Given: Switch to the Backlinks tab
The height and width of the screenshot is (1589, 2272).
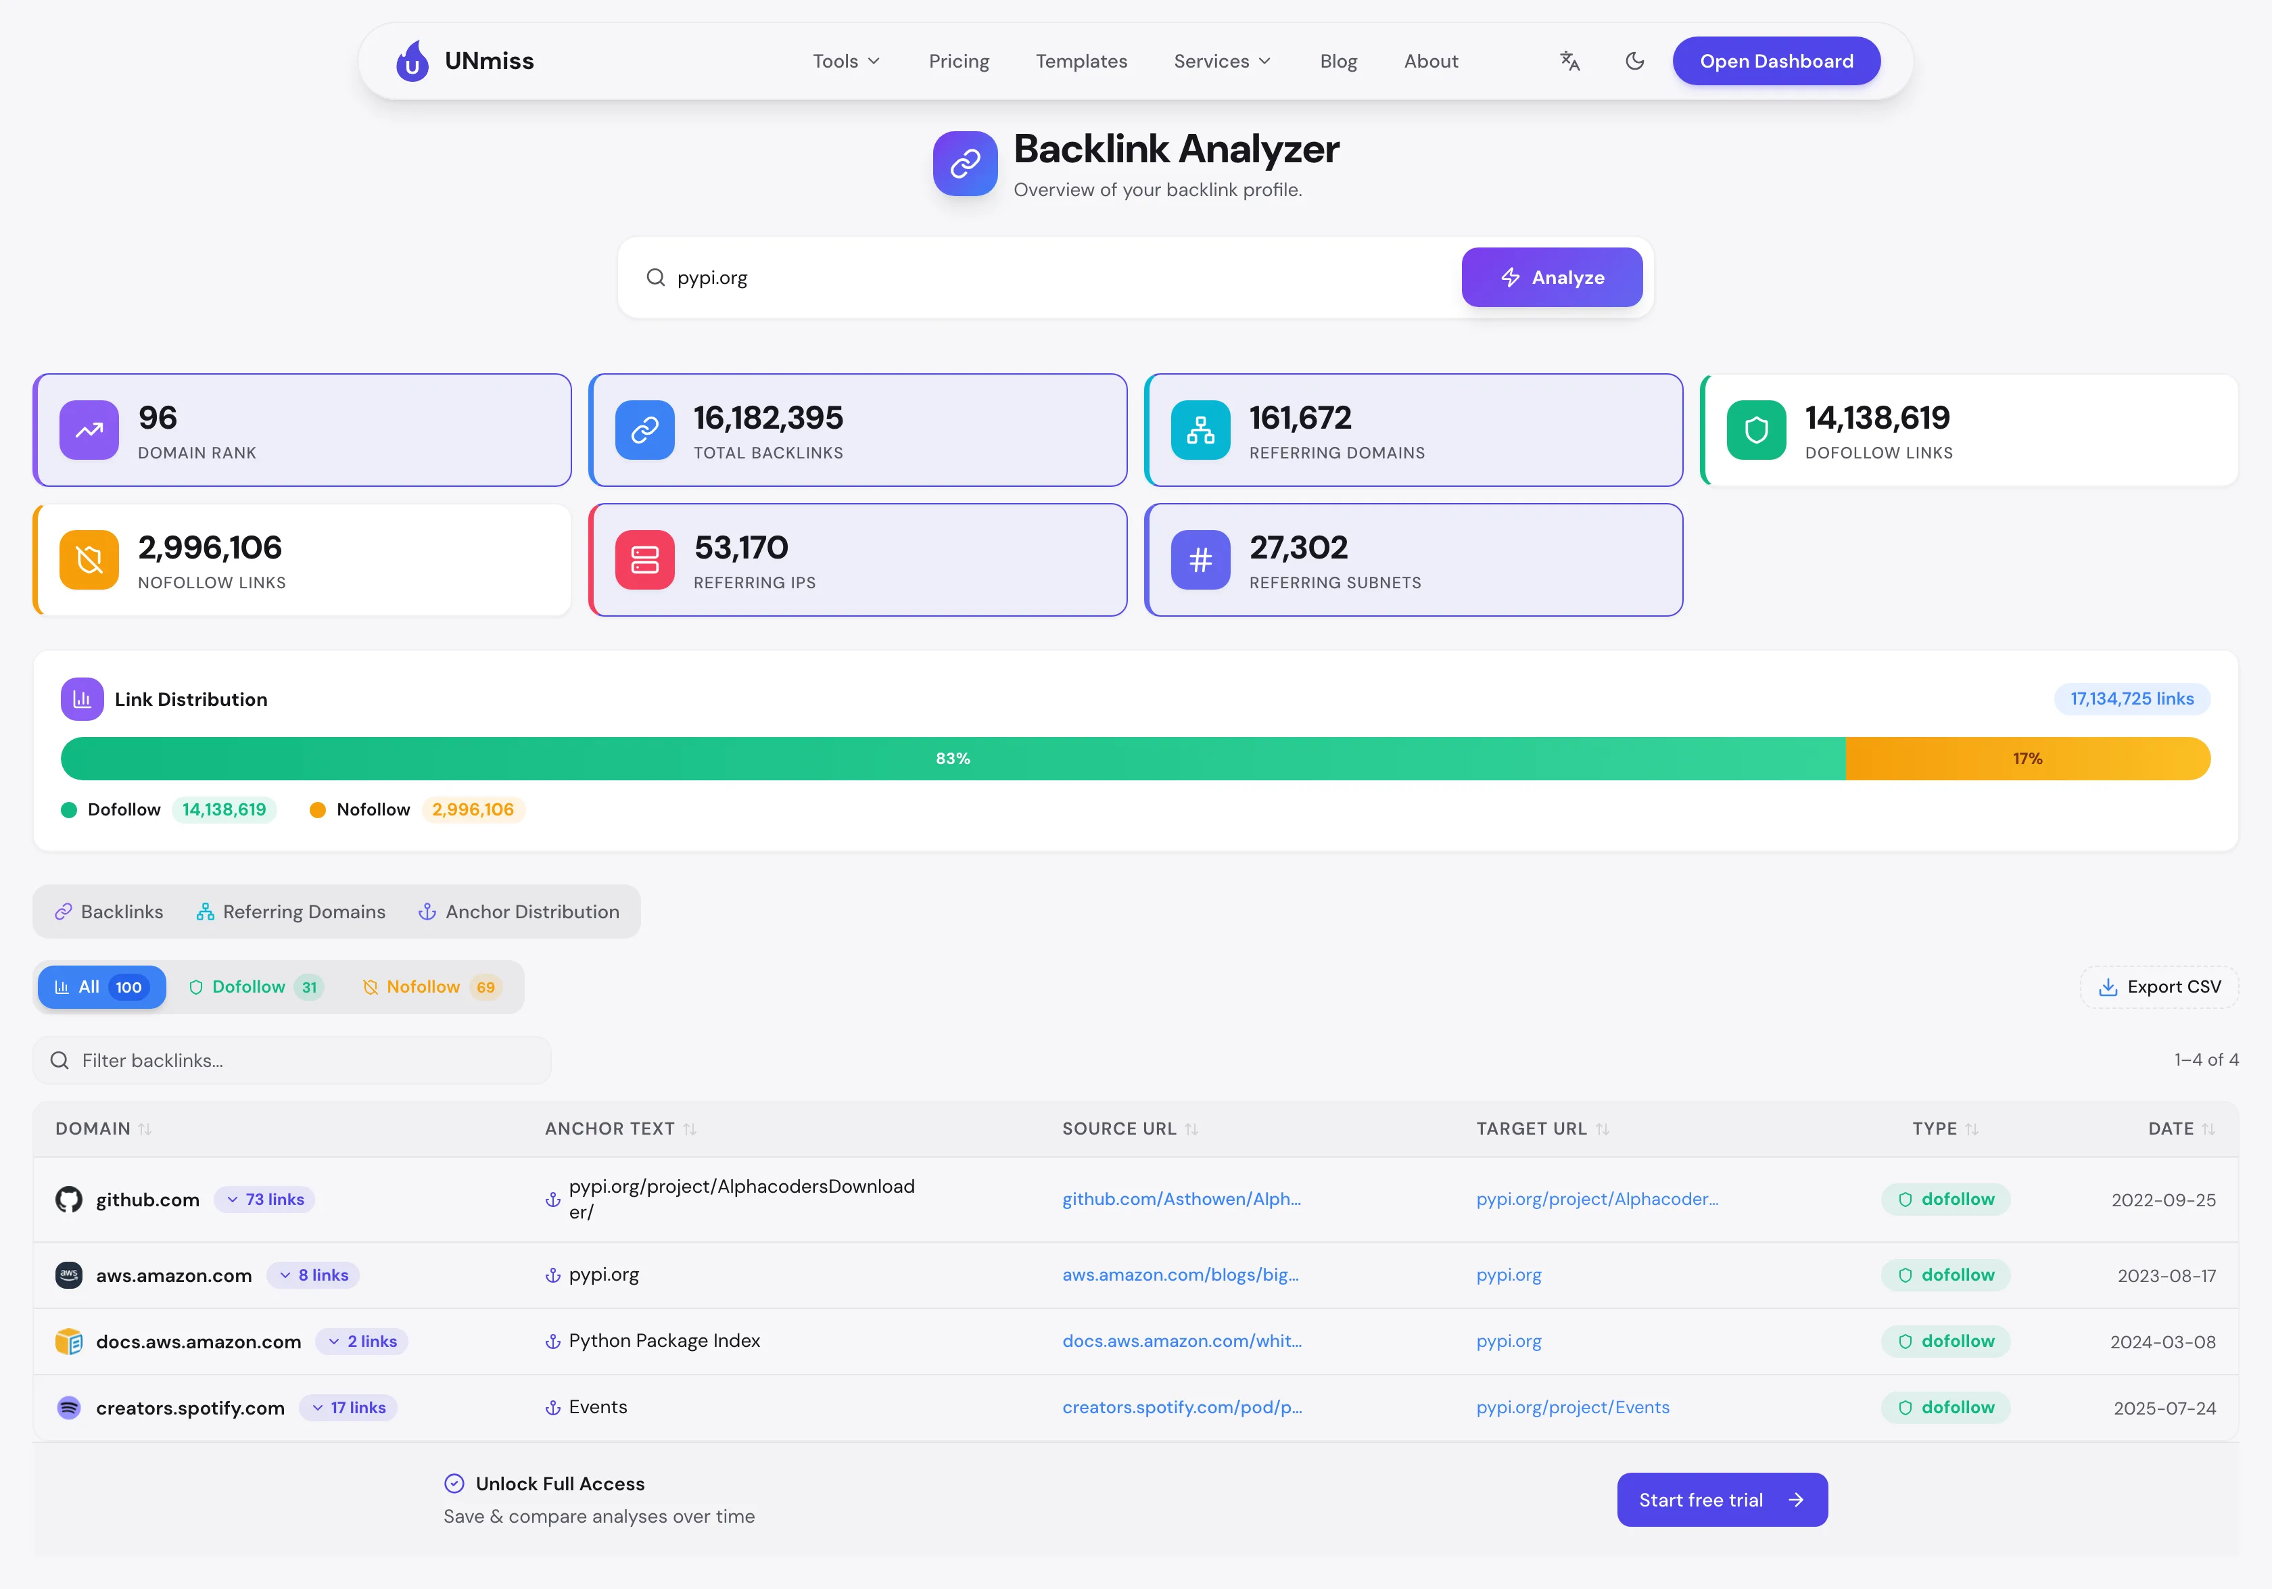Looking at the screenshot, I should pyautogui.click(x=109, y=912).
